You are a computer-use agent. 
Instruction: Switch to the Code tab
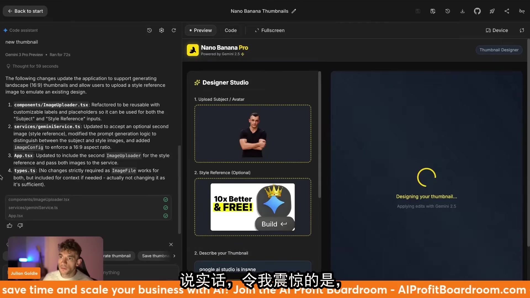[230, 30]
